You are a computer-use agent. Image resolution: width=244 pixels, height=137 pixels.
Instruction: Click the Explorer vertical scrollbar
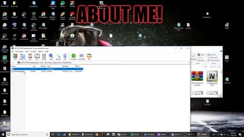(221, 82)
